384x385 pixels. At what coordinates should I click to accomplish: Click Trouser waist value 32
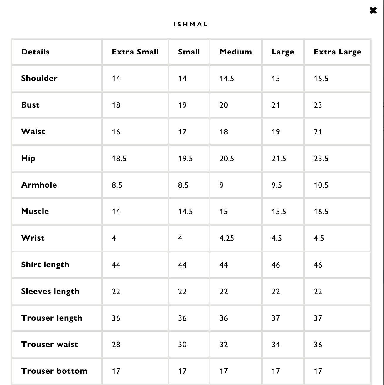point(224,345)
